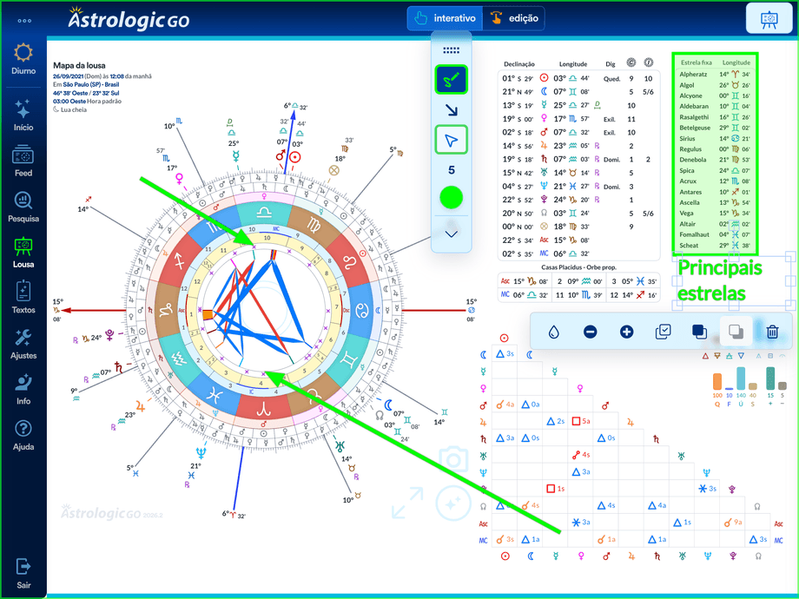
Task: Click São Paulo (SP) - Brasil location
Action: pos(90,84)
